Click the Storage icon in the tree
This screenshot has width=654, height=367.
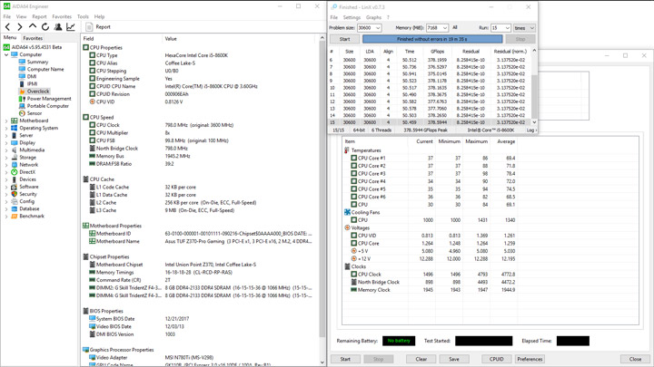click(x=15, y=158)
